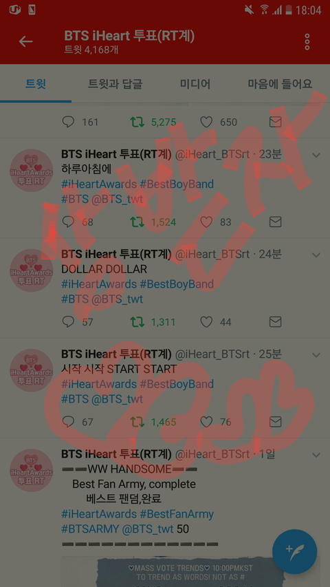Like the tweet with 650 likes

[x=206, y=122]
